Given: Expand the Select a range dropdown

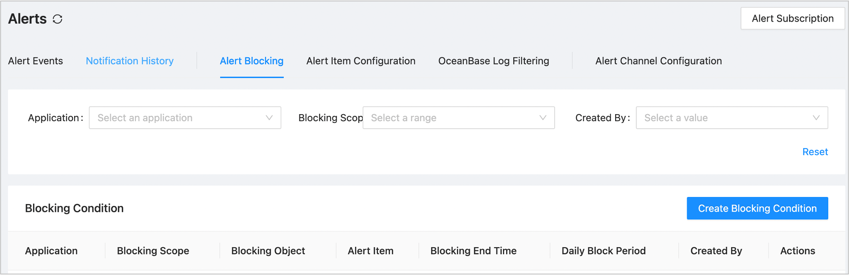Looking at the screenshot, I should 450,118.
